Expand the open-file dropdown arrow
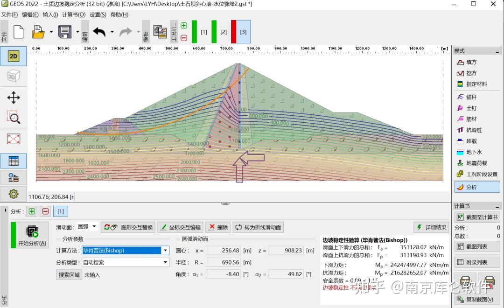This screenshot has height=308, width=504. pyautogui.click(x=51, y=32)
